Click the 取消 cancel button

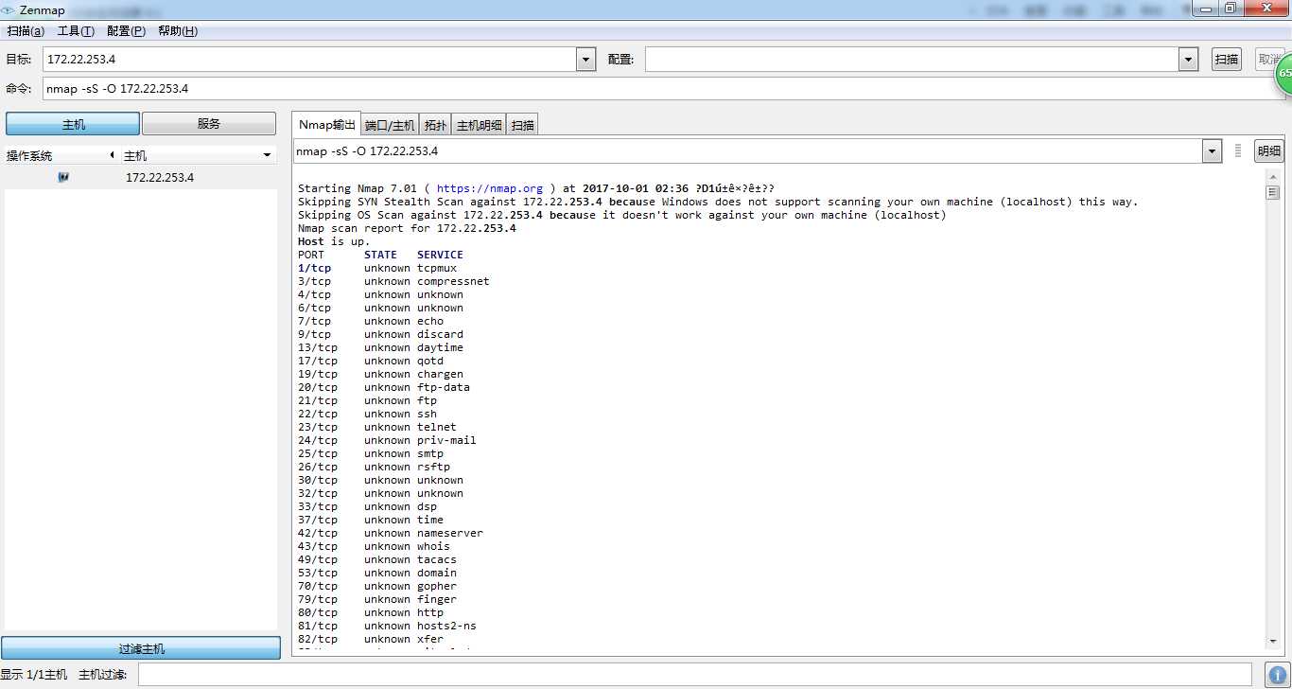[1269, 60]
